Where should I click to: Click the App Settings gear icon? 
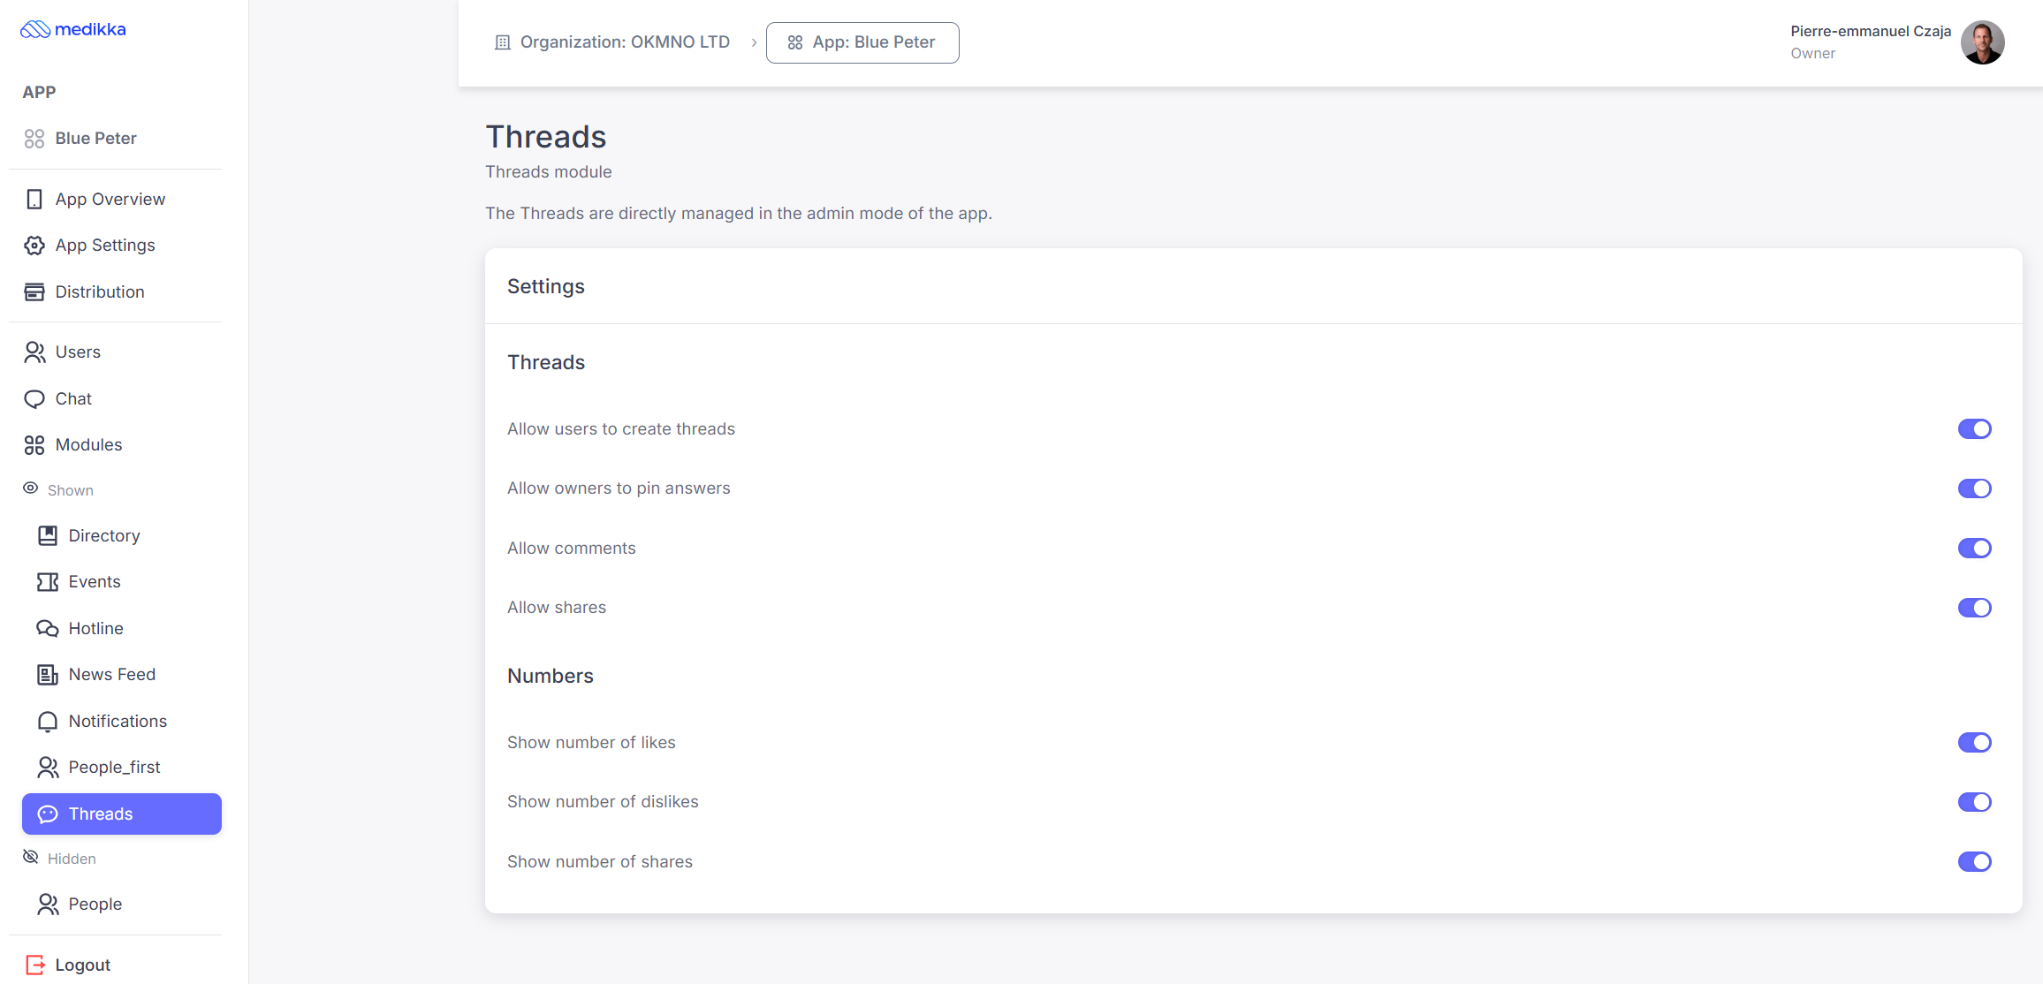tap(34, 246)
